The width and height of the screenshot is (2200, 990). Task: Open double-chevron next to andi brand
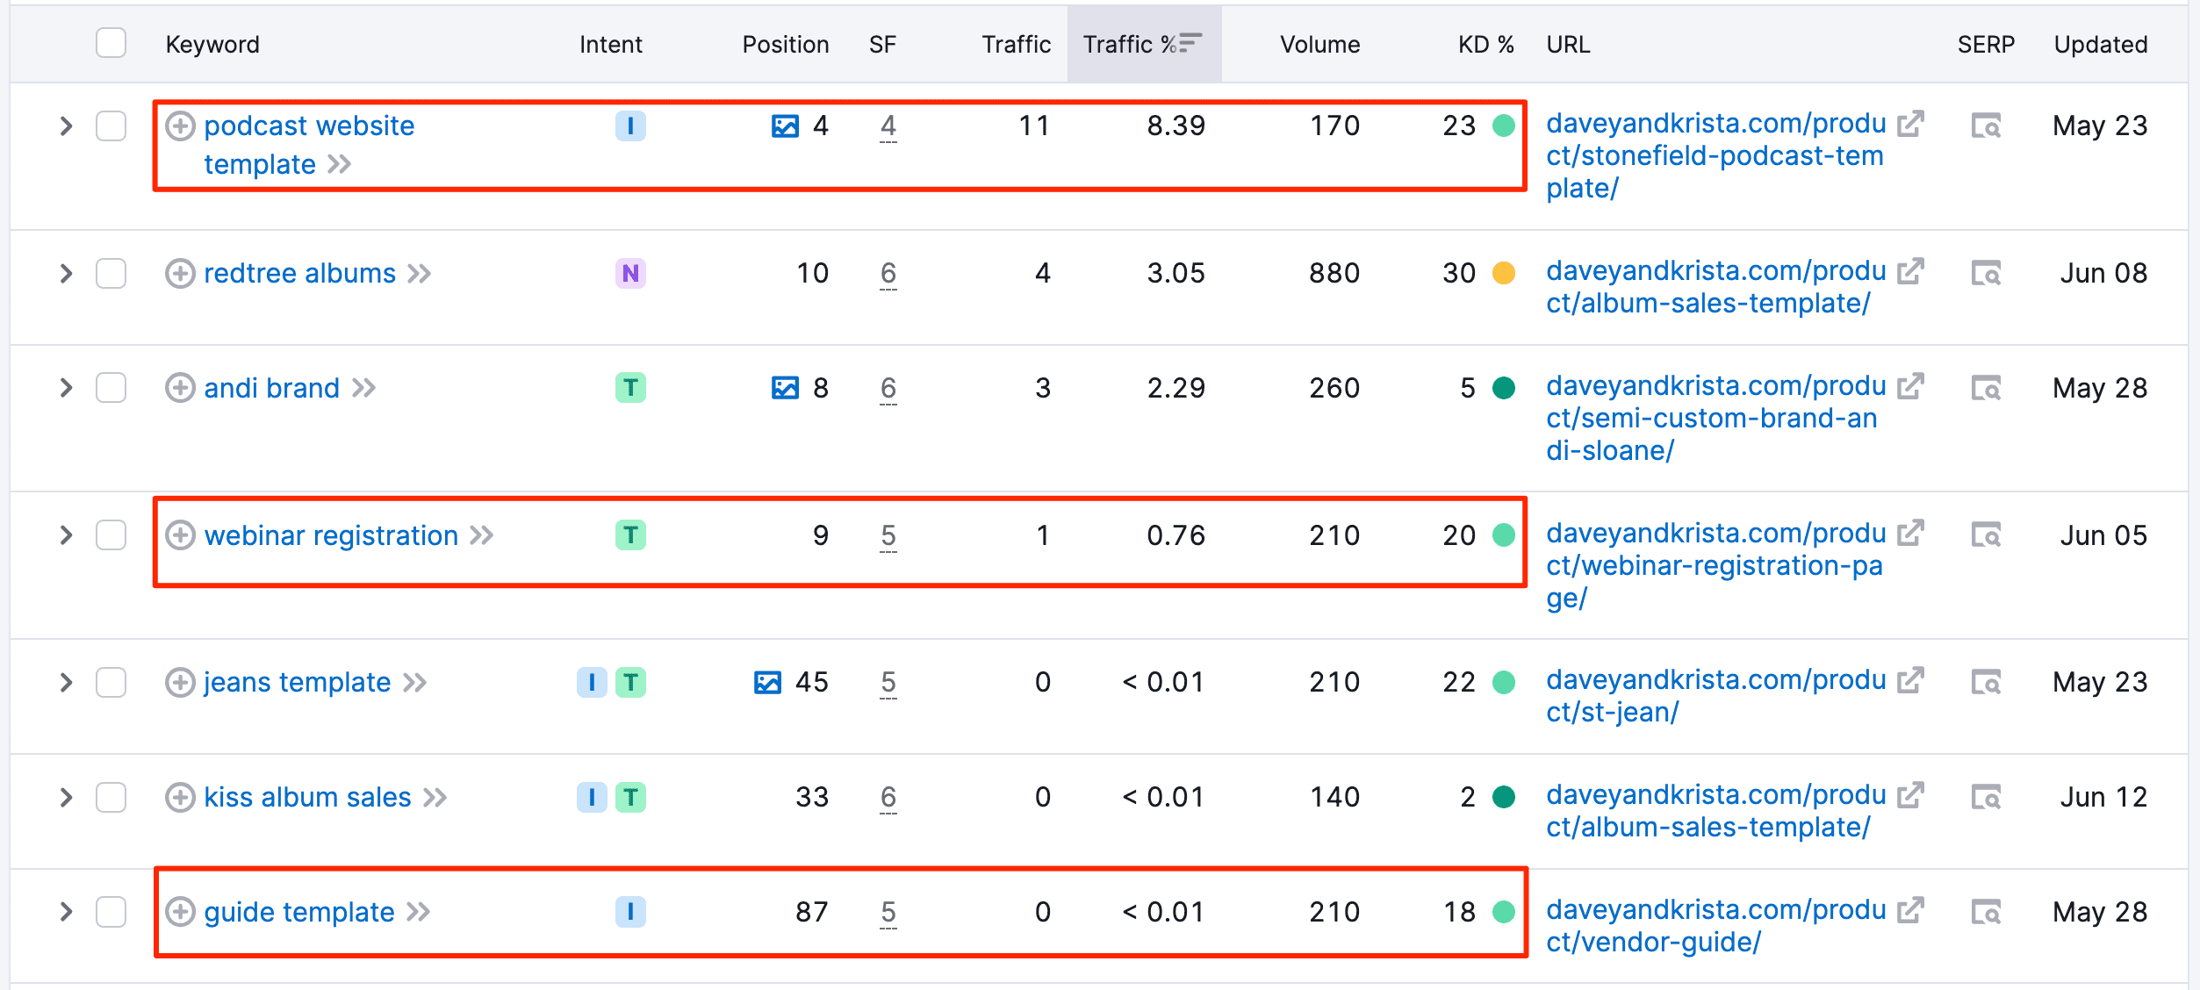[363, 388]
